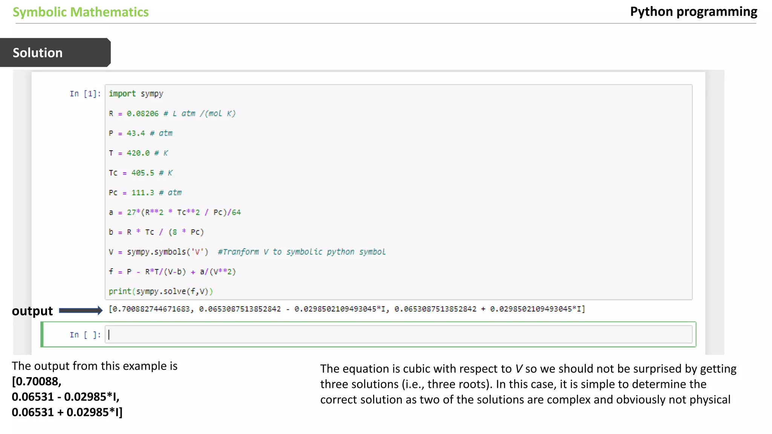Click the In [1]: cell prompt

pos(85,94)
